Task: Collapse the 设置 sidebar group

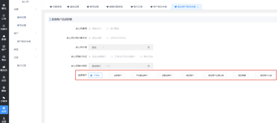Action: pyautogui.click(x=36, y=9)
